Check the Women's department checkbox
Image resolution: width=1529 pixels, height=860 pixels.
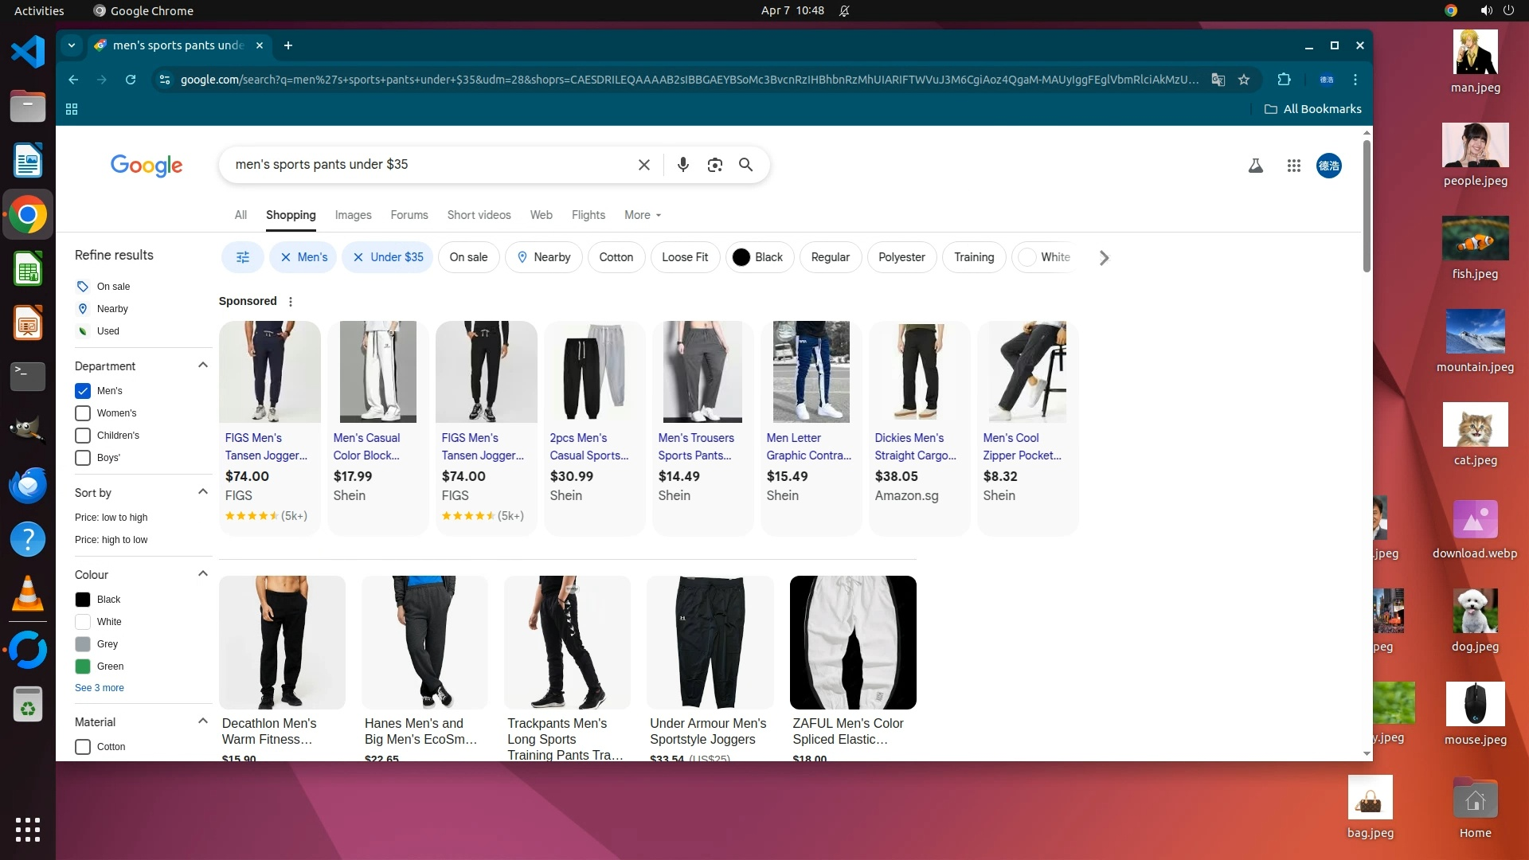click(x=83, y=413)
